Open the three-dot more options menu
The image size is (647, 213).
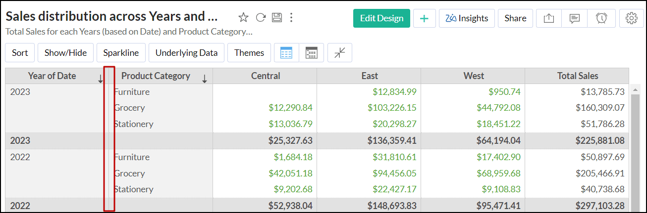[x=291, y=18]
